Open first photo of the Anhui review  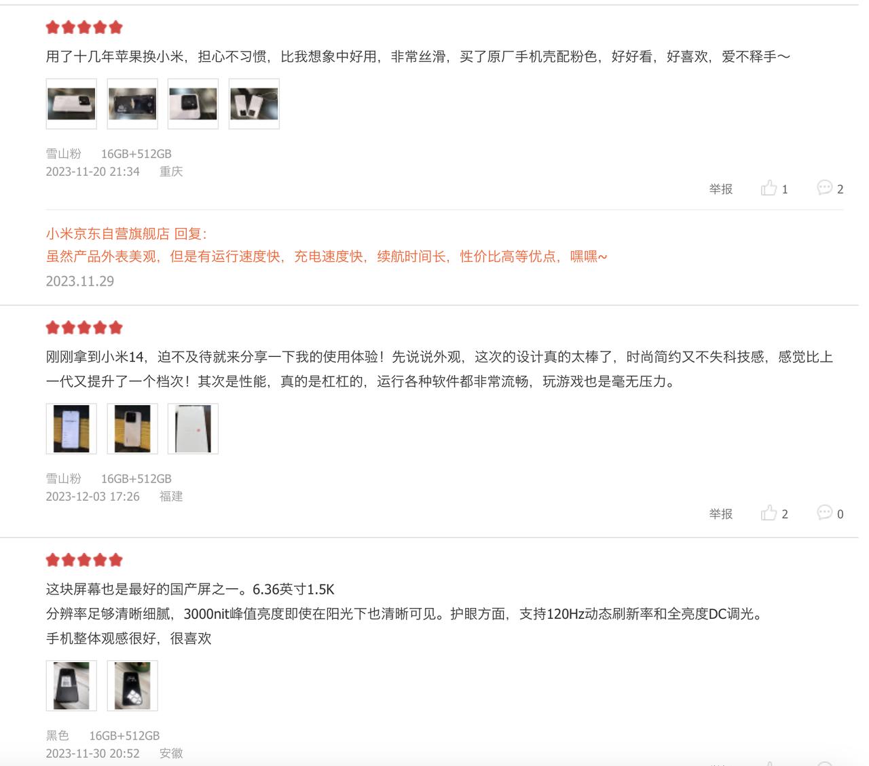pyautogui.click(x=71, y=686)
